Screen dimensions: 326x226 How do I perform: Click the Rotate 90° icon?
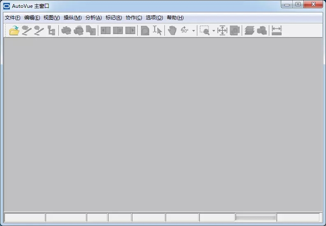coord(185,30)
